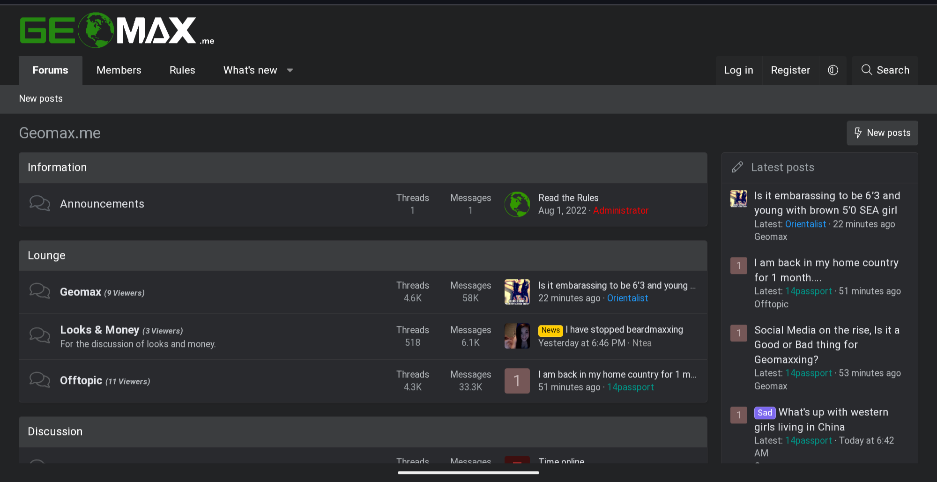937x482 pixels.
Task: Click the Geomax forum speech bubble icon
Action: [40, 291]
